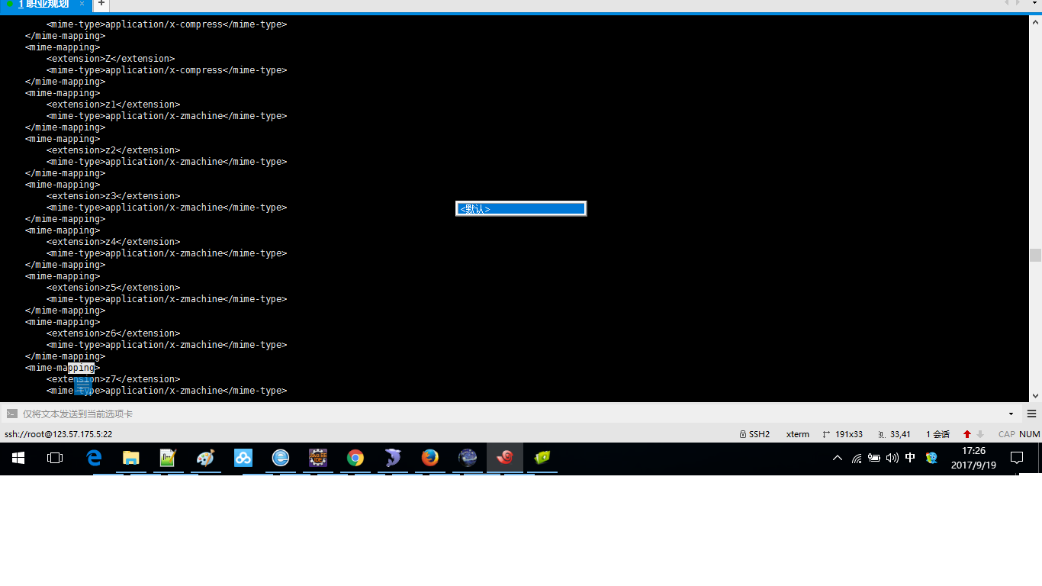This screenshot has width=1042, height=586.
Task: Open the dolphin app icon on taskbar
Action: pyautogui.click(x=393, y=458)
